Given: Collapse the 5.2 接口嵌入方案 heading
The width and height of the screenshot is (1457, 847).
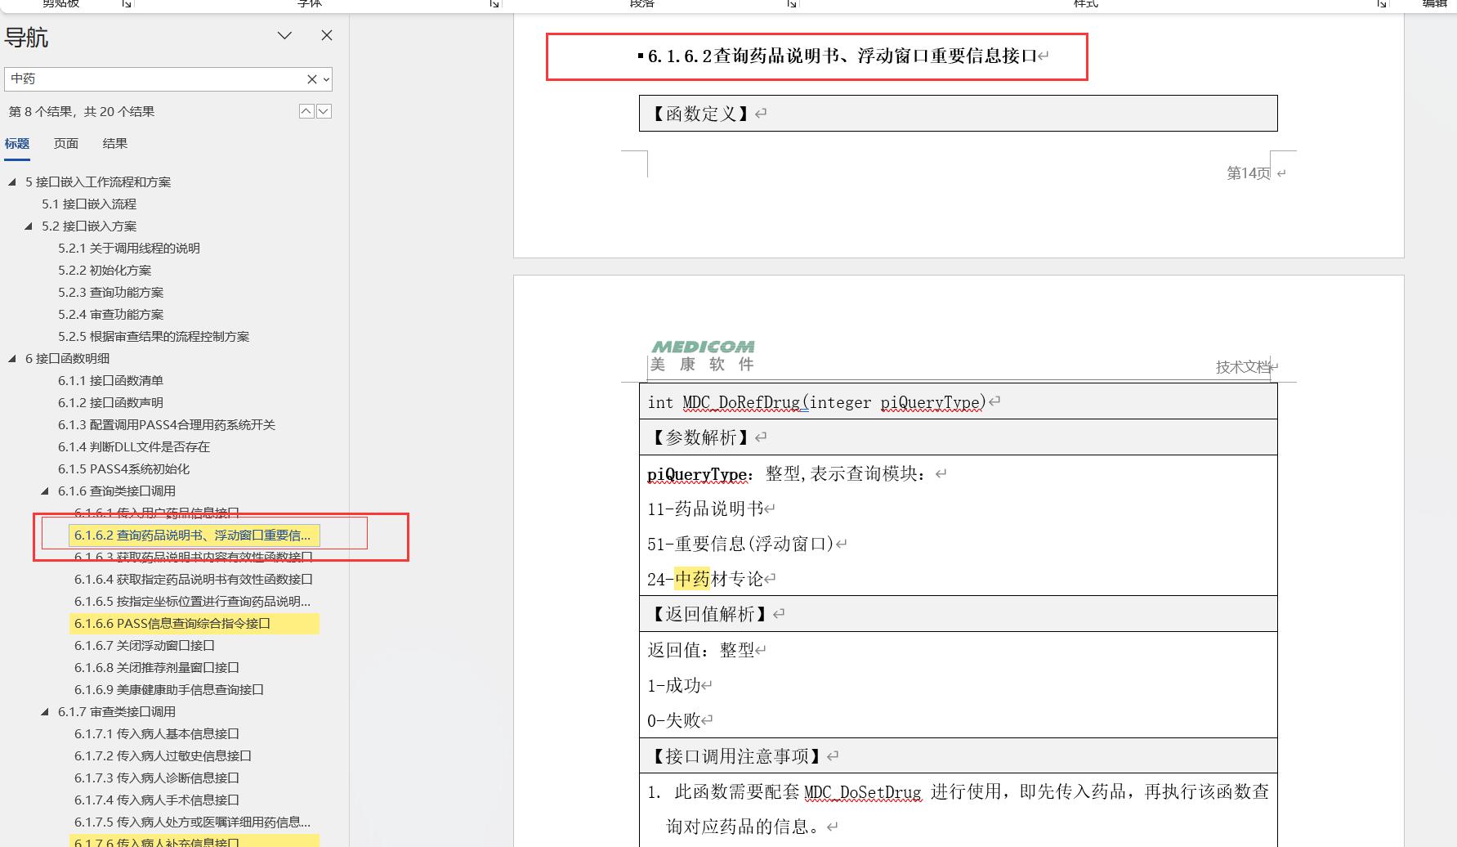Looking at the screenshot, I should tap(29, 226).
